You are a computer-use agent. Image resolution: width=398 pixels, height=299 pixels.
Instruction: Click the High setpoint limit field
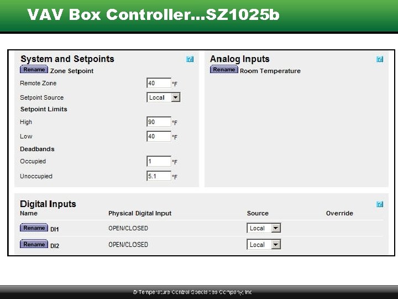tap(159, 122)
